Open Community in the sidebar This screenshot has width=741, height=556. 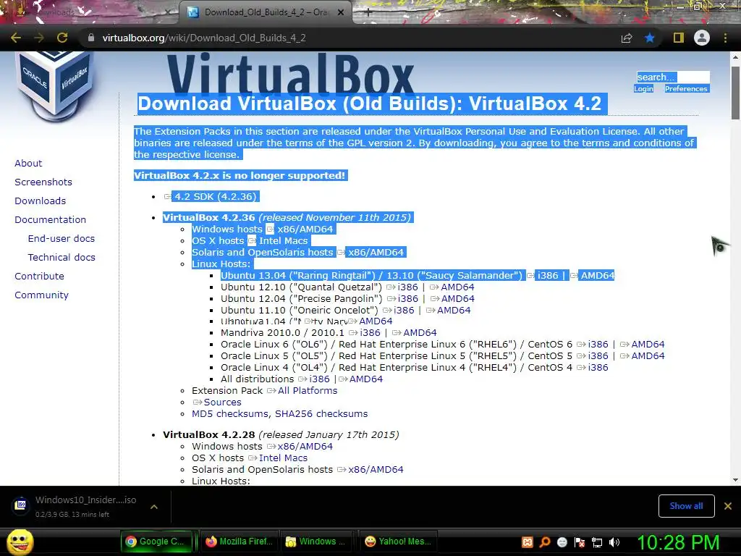pos(41,295)
